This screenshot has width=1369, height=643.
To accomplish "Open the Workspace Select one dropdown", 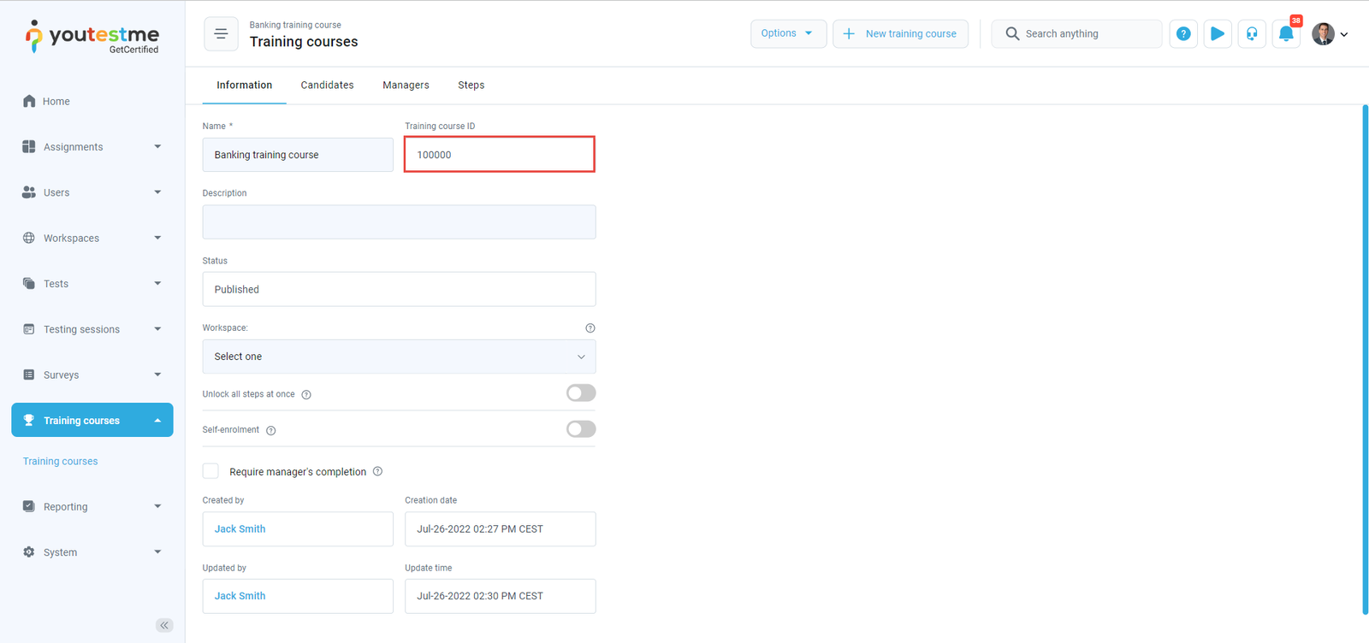I will click(x=399, y=357).
